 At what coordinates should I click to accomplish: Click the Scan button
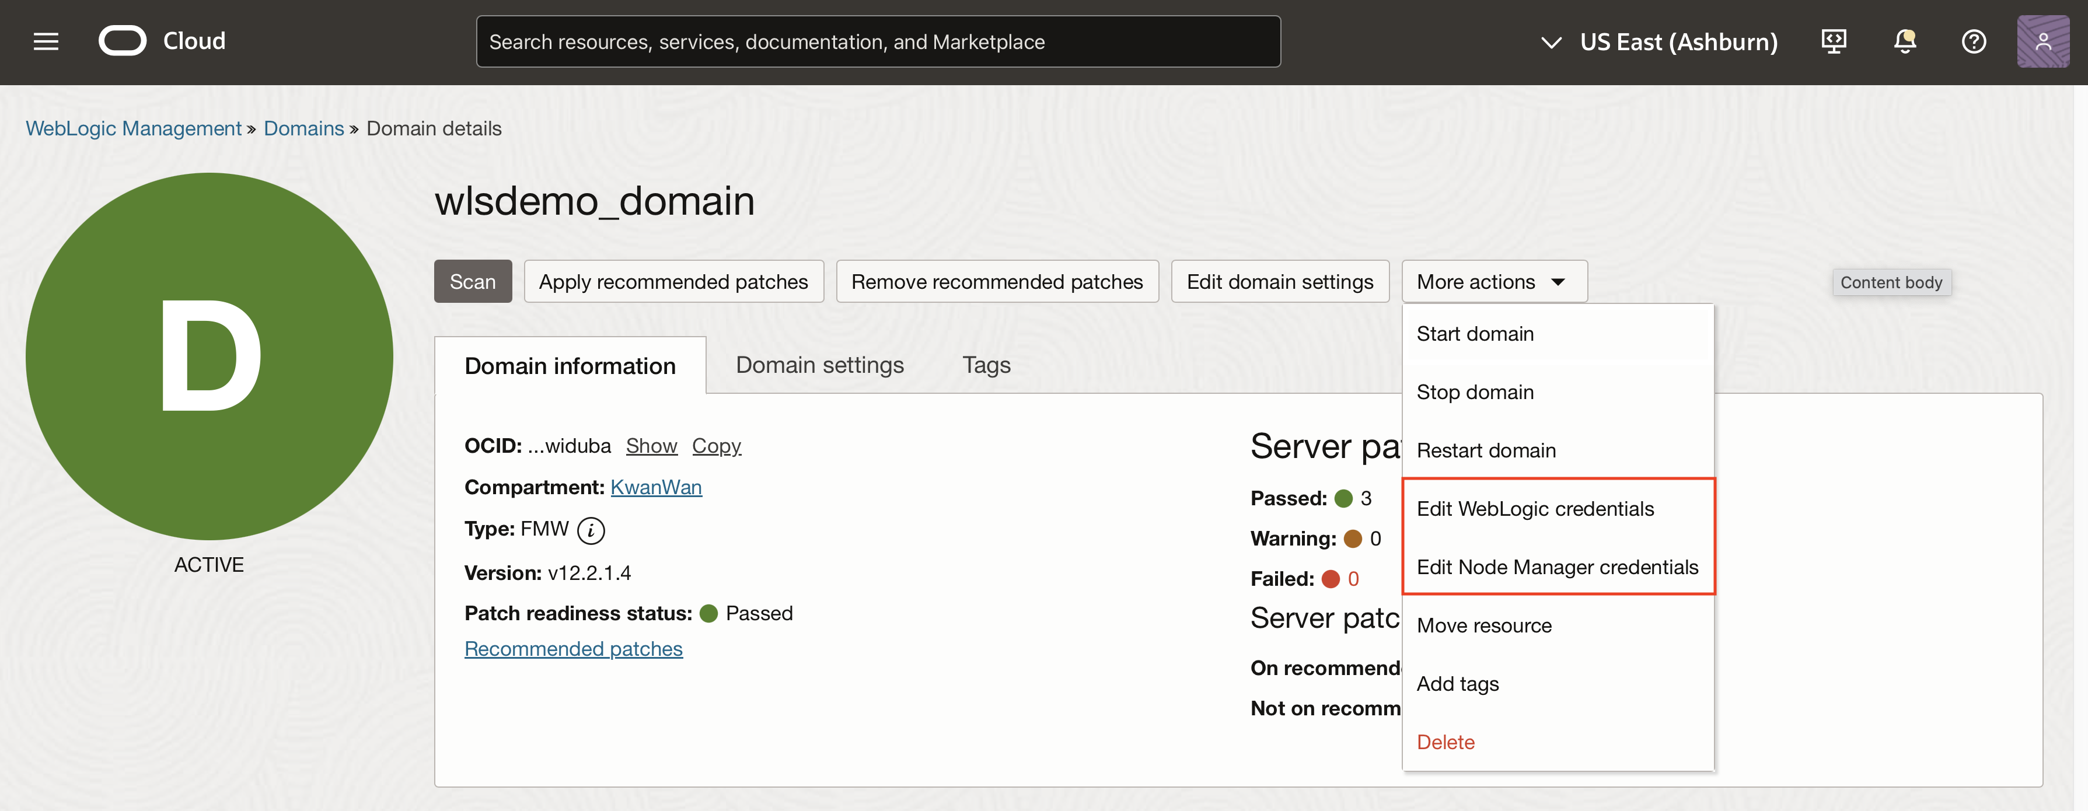click(473, 281)
